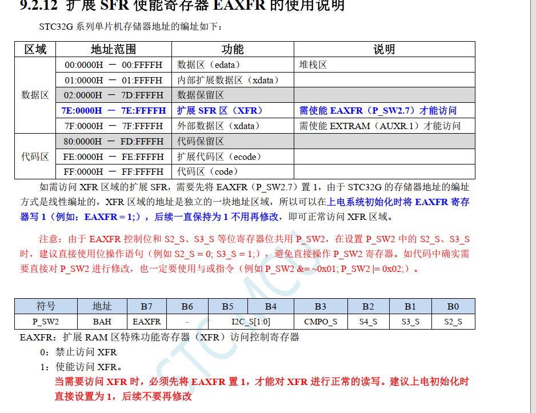Viewport: 536px width, 413px height.
Task: Click the line '1：使能访问 XFR。'
Action: click(81, 367)
